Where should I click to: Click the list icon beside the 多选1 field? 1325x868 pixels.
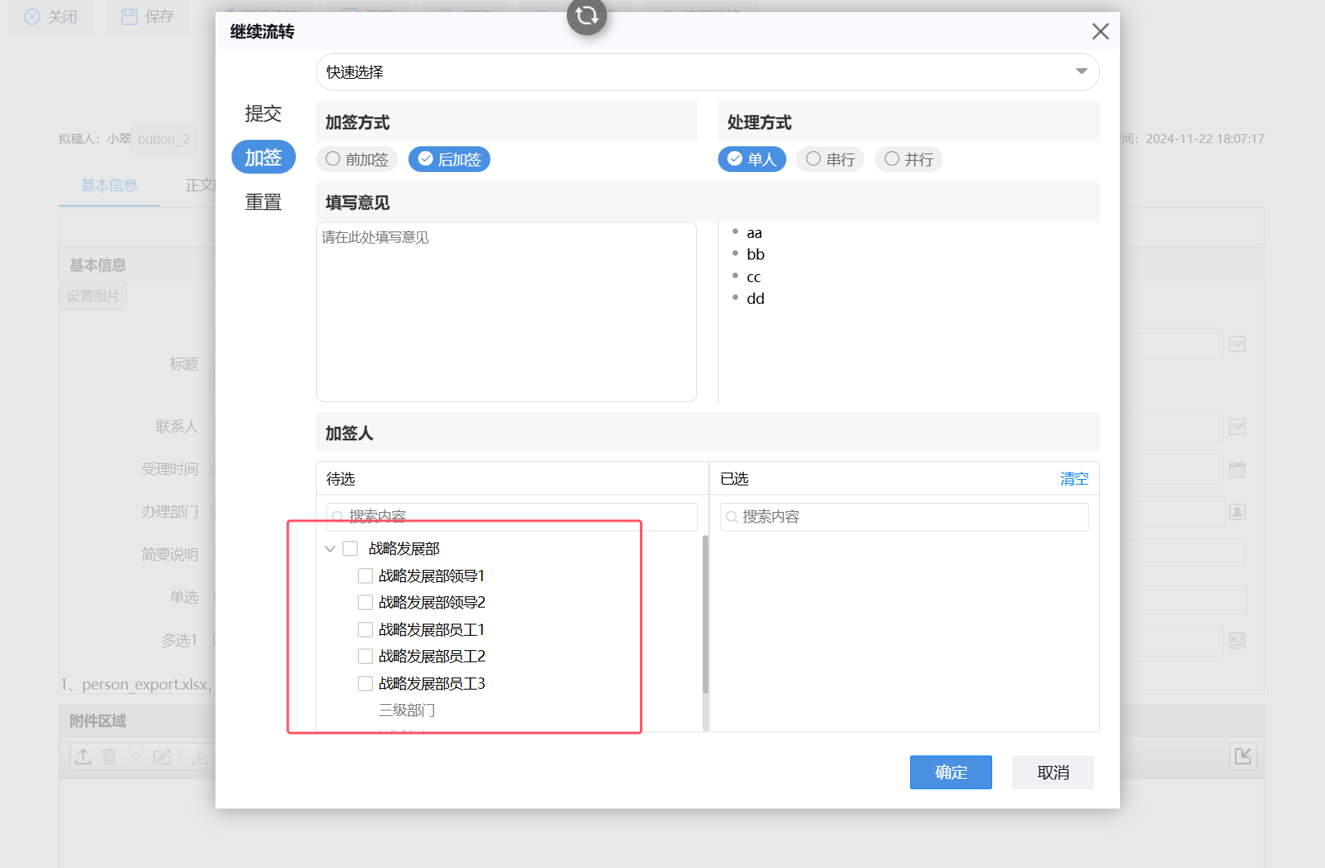pyautogui.click(x=1237, y=641)
